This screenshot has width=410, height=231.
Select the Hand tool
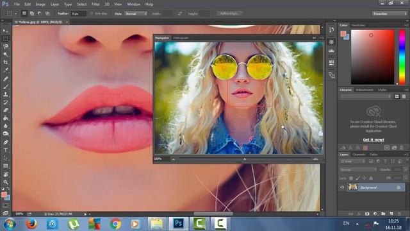(x=6, y=174)
